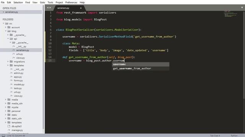Open views.py inside the api folder
This screenshot has width=245, height=137.
point(20,58)
